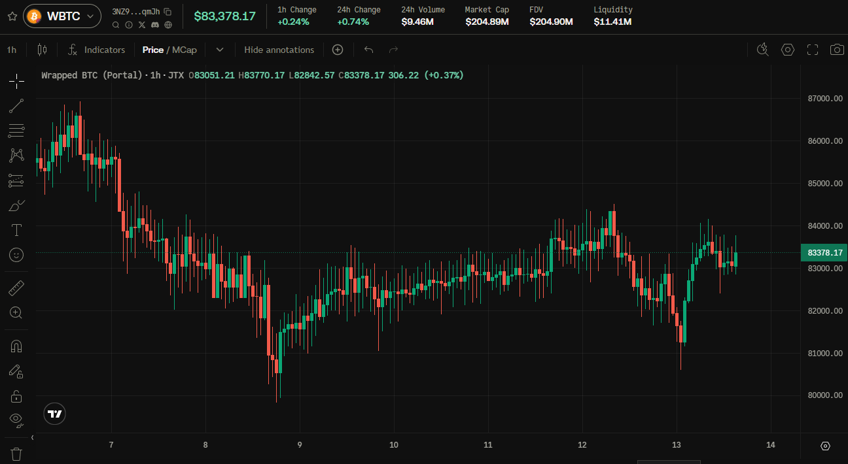
Task: Click the 24h Change +0.74% value
Action: [x=353, y=22]
